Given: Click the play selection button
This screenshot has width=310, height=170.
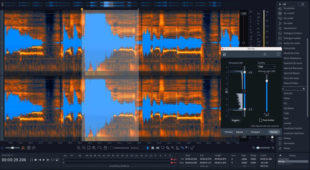Looking at the screenshot, I should (48, 160).
